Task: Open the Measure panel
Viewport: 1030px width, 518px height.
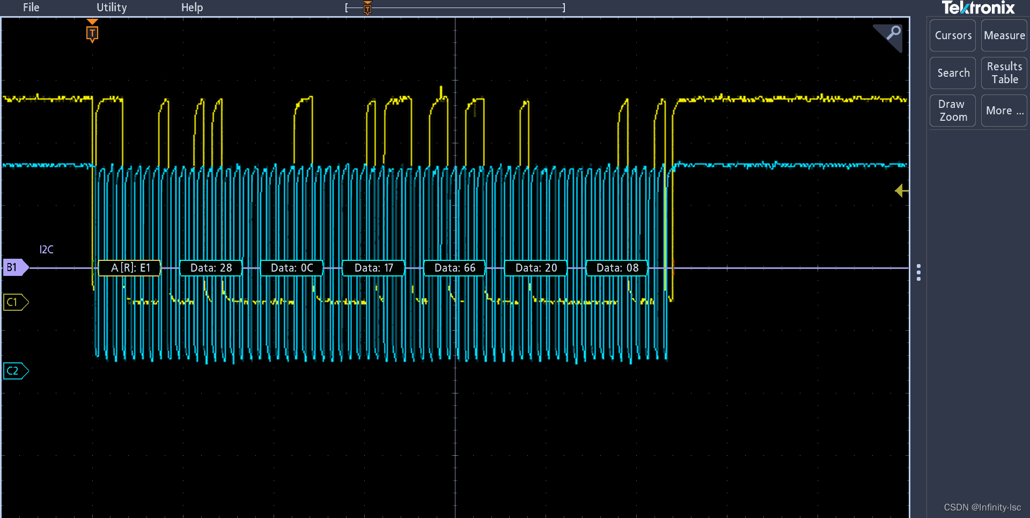Action: (x=1003, y=35)
